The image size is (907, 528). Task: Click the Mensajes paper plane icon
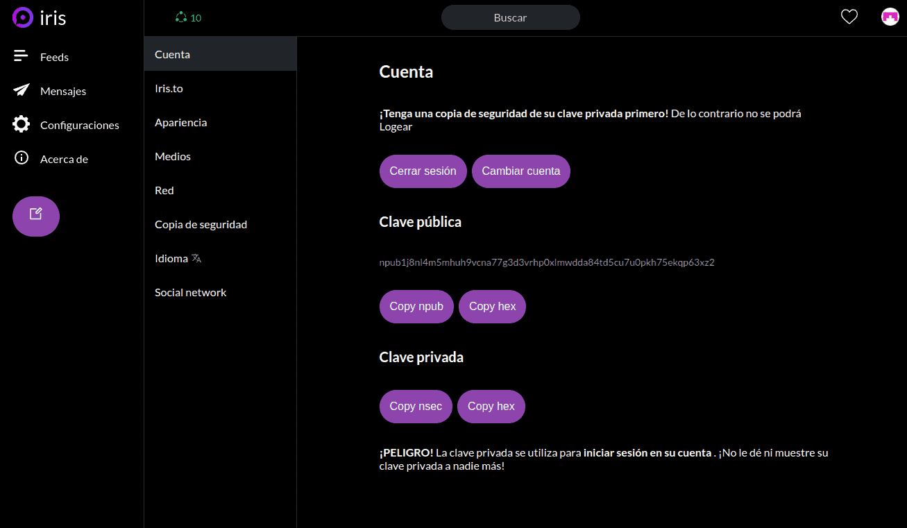(22, 90)
